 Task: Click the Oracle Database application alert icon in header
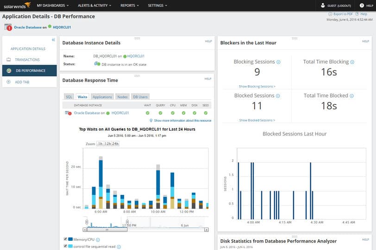pyautogui.click(x=8, y=27)
